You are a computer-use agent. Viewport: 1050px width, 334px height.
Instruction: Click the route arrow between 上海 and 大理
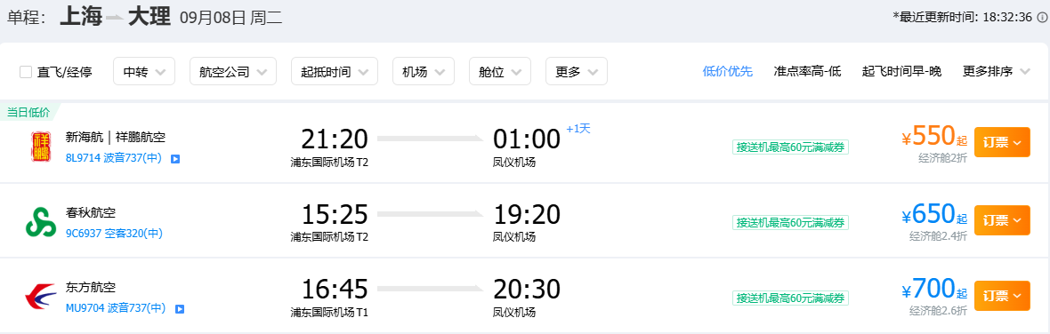115,18
